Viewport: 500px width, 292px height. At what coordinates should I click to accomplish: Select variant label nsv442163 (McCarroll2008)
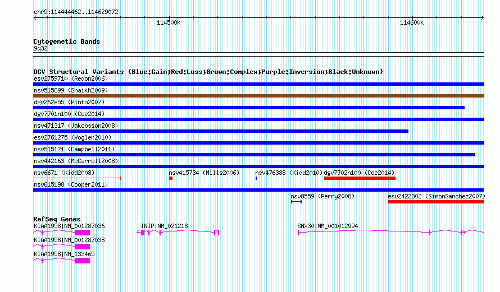[76, 161]
